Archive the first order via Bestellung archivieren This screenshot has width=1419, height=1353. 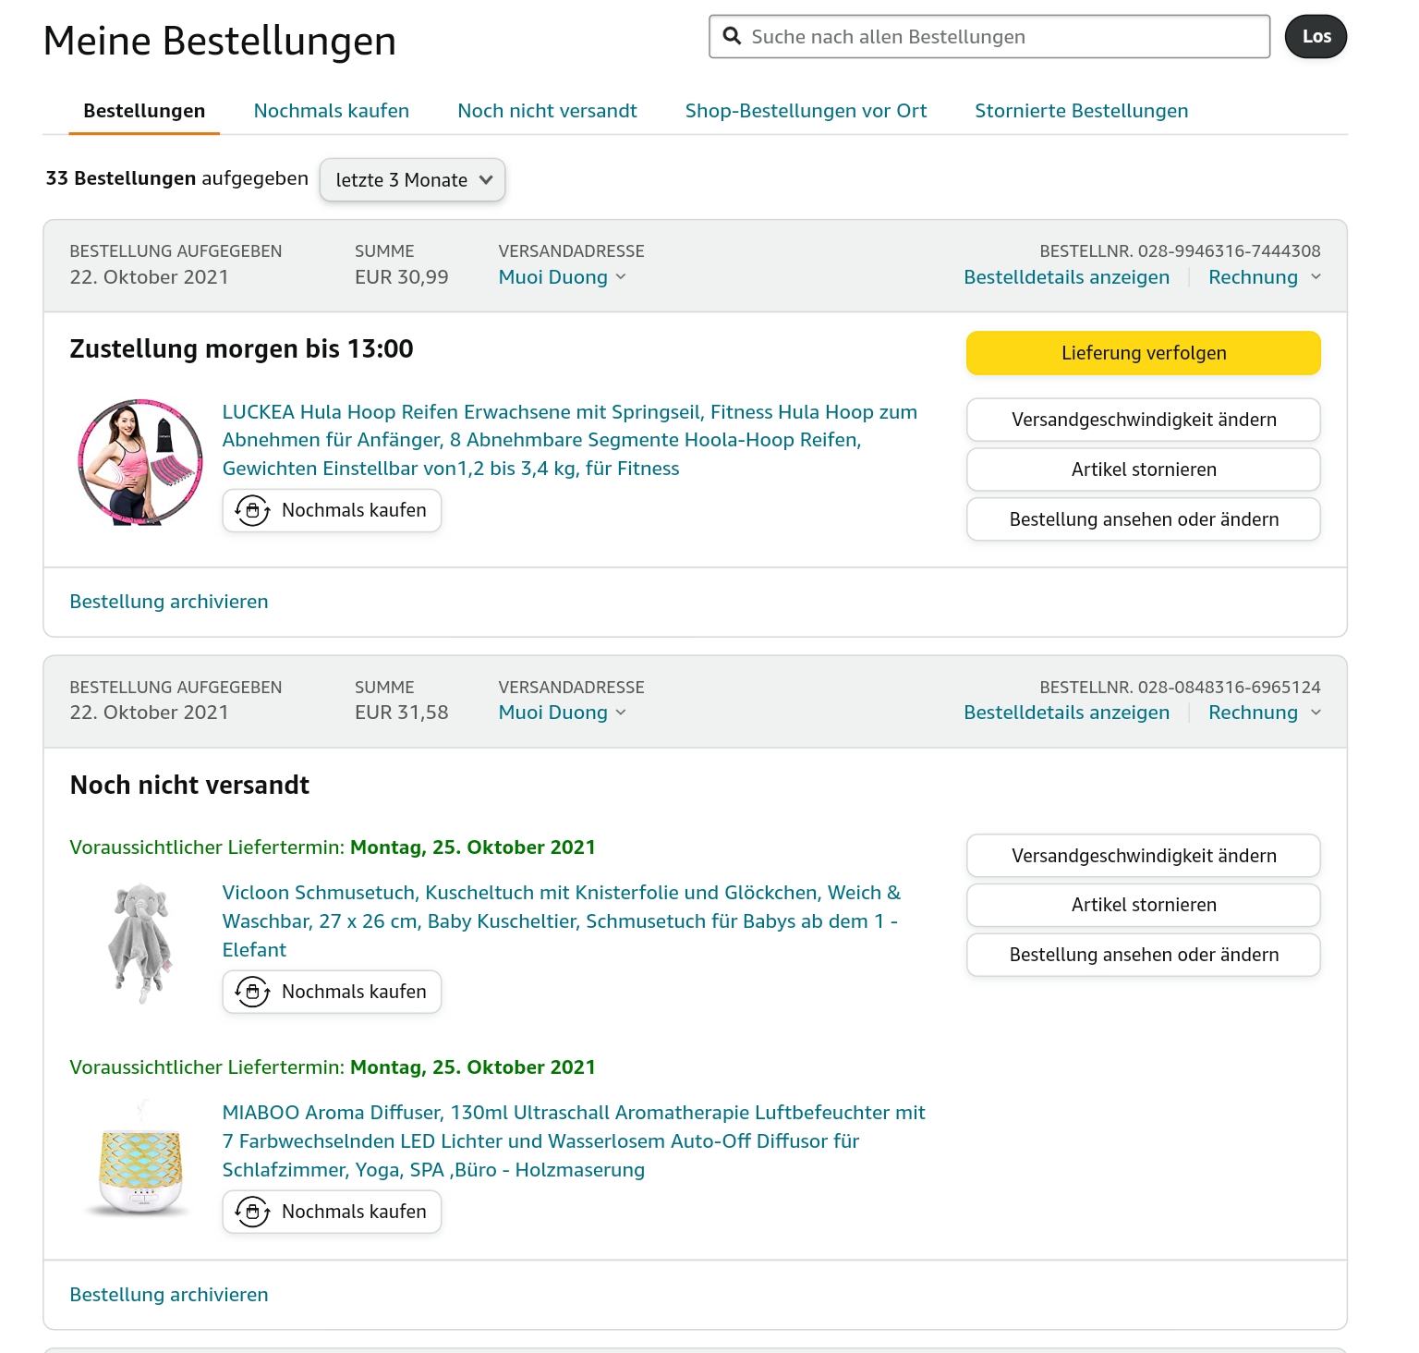(x=169, y=602)
